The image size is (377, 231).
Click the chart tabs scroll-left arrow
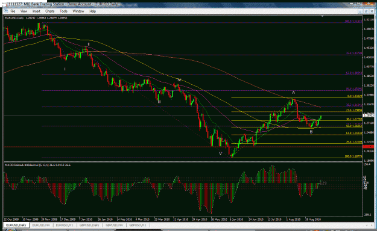367,225
